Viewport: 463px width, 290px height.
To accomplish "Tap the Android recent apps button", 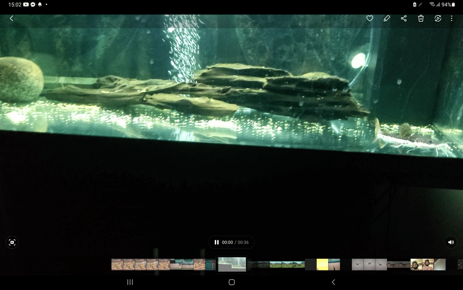I will click(x=130, y=282).
